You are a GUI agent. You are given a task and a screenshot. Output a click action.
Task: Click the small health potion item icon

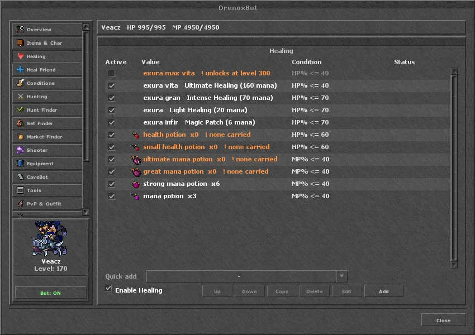[136, 147]
